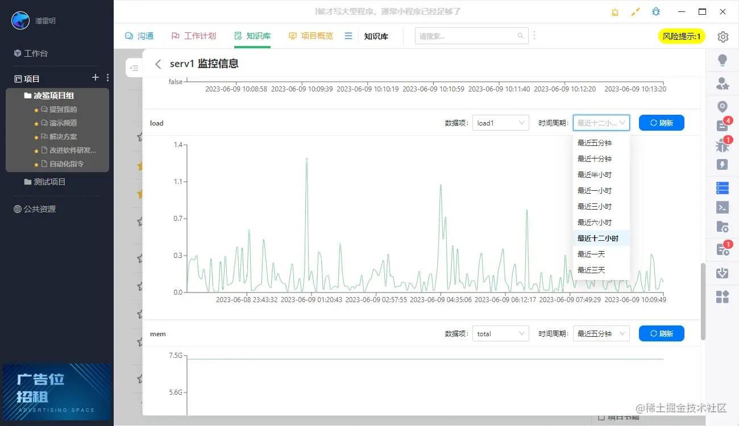The width and height of the screenshot is (739, 426).
Task: Switch to the 知识库 tab with green icon
Action: 252,36
